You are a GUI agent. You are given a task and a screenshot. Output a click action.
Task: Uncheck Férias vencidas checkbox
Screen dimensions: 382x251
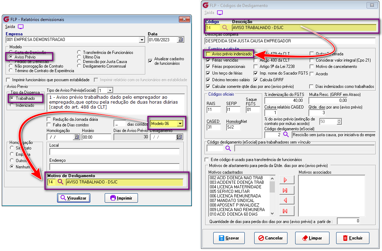[208, 60]
